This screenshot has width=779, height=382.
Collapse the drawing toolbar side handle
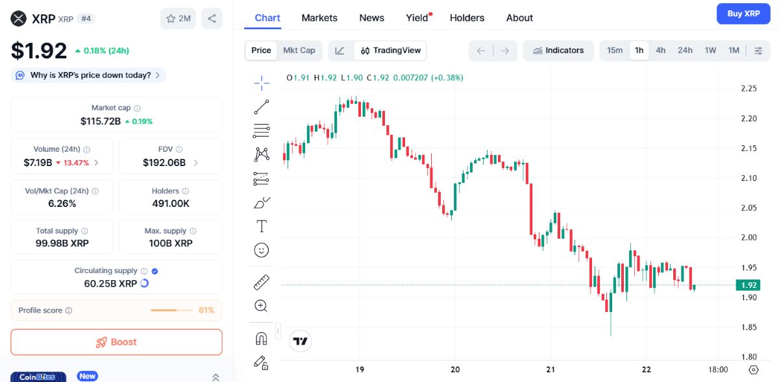pyautogui.click(x=278, y=331)
